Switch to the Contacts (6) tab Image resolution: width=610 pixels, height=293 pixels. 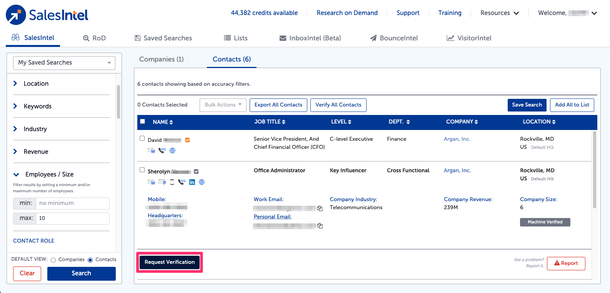coord(232,59)
